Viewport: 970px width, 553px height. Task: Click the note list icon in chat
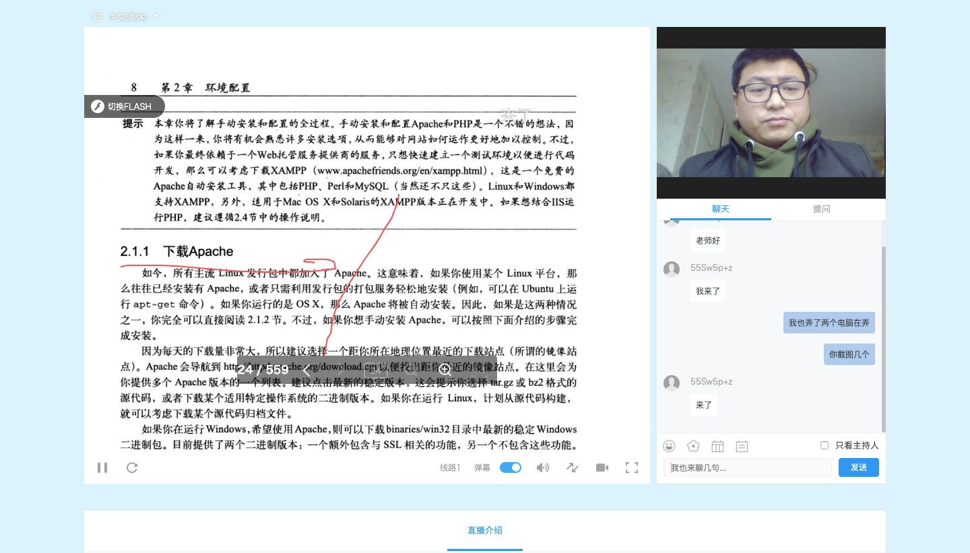[x=742, y=446]
